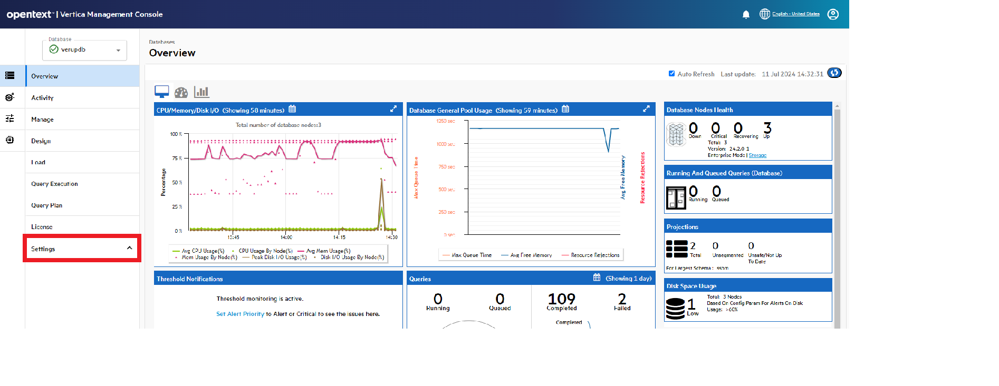Image resolution: width=999 pixels, height=386 pixels.
Task: Click the 2 Failed queries count
Action: (622, 299)
